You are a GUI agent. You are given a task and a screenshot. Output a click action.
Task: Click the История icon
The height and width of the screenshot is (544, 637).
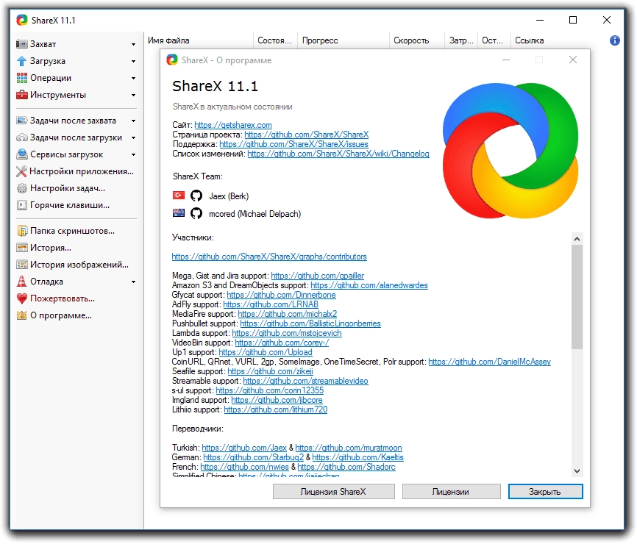[21, 248]
